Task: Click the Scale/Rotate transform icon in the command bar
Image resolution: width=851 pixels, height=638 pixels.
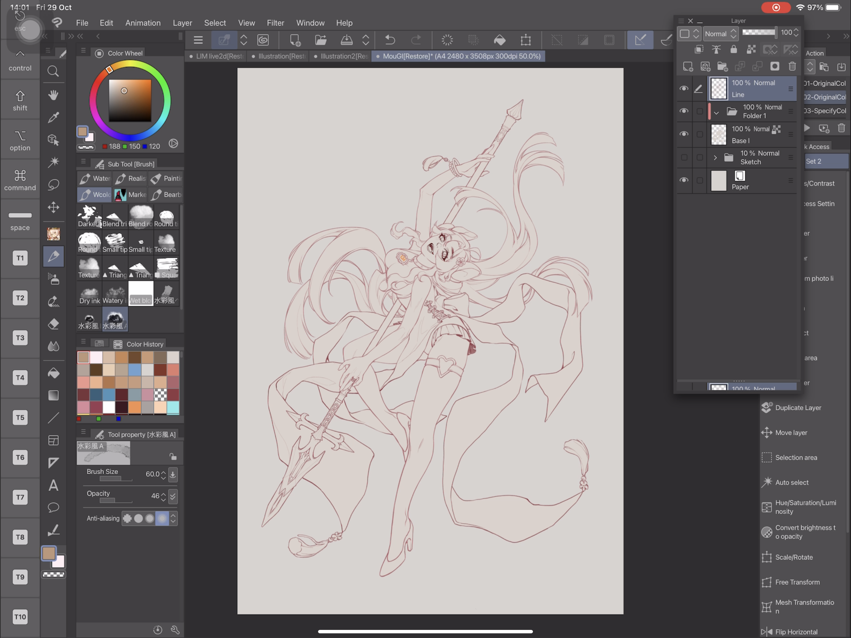Action: tap(525, 40)
